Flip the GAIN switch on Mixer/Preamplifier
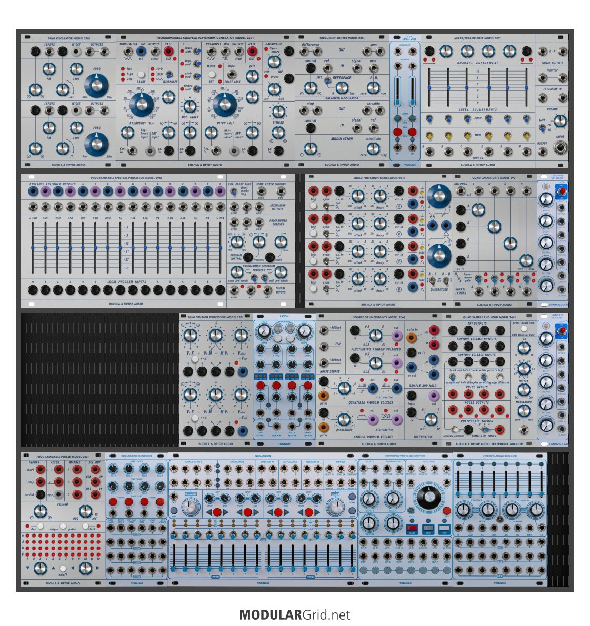Viewport: 590px width, 626px height. point(543,128)
